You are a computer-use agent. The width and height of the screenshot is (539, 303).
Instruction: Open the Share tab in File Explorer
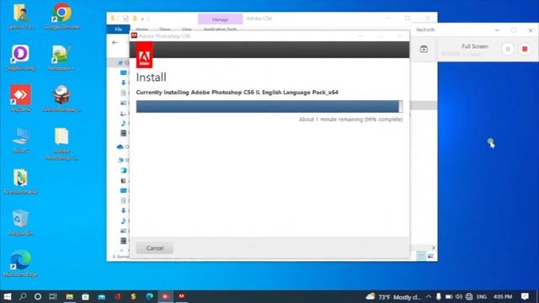click(165, 29)
